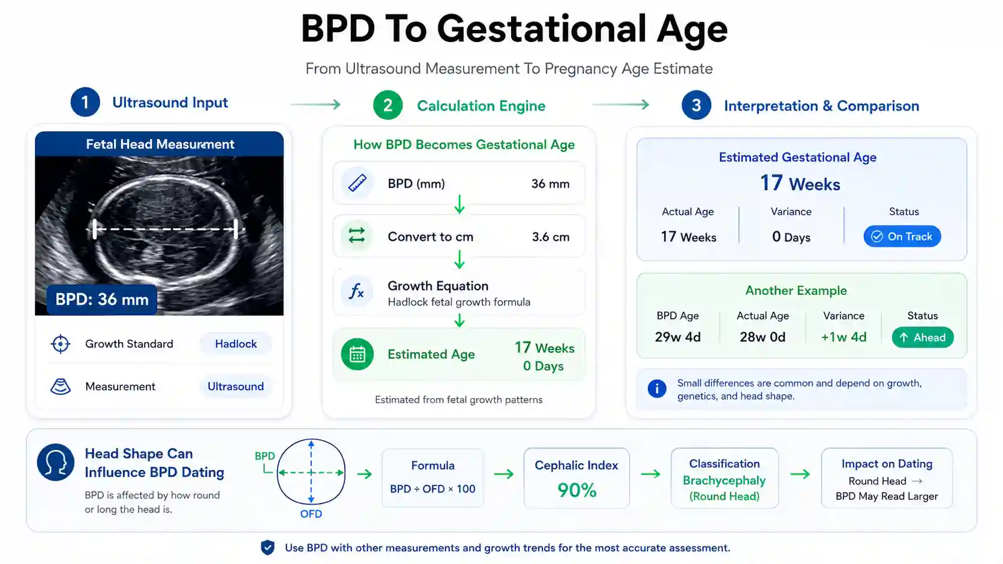
Task: Click the main BPD To Gestational Age title
Action: click(514, 29)
